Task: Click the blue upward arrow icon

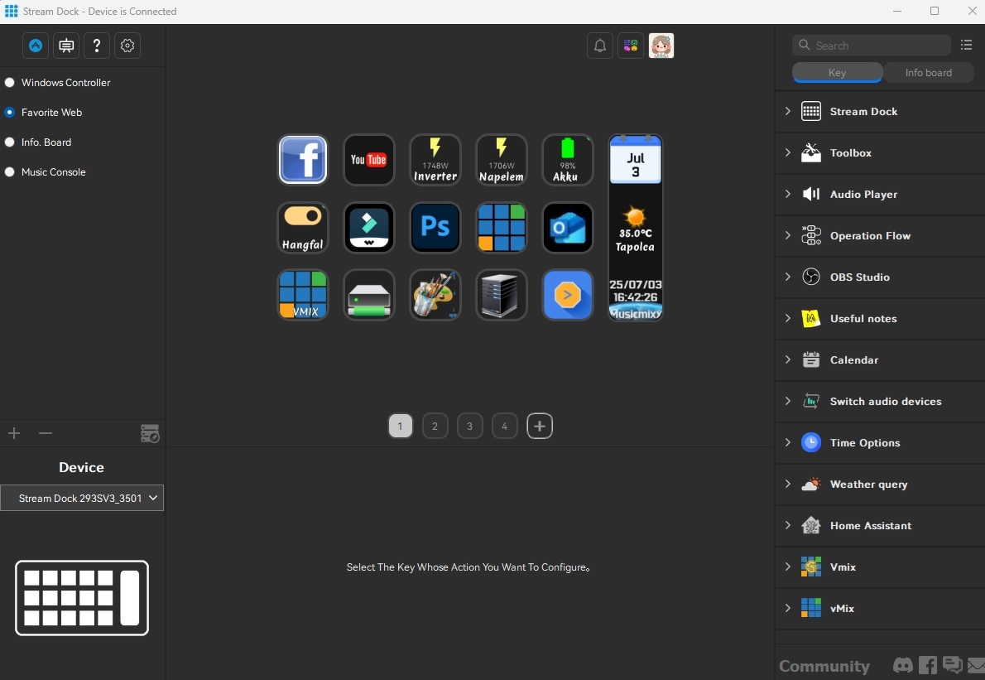Action: (36, 46)
